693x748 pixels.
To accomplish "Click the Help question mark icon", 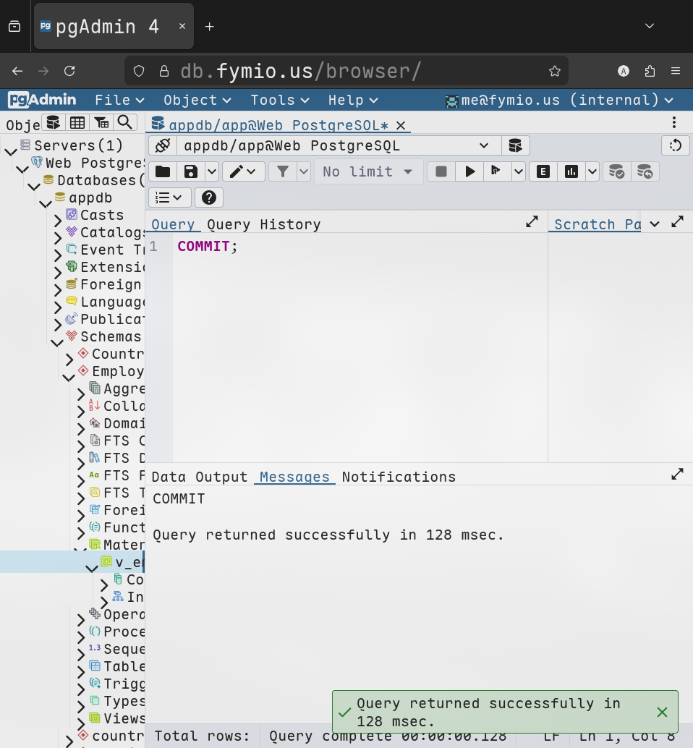I will click(209, 197).
